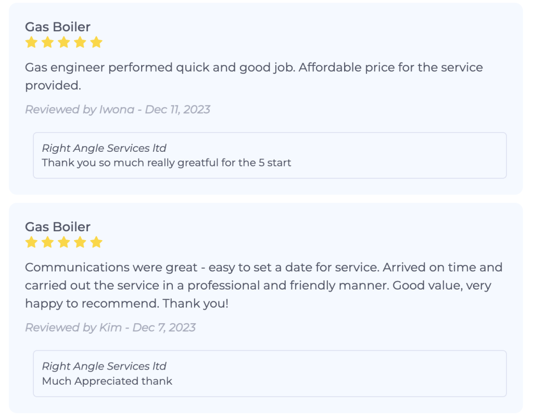The width and height of the screenshot is (533, 420).
Task: Click second star in Iwona's review rating
Action: 47,43
